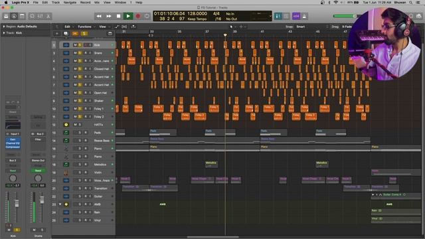This screenshot has width=425, height=239.
Task: Click the track header configuration icon
Action: (x=110, y=34)
